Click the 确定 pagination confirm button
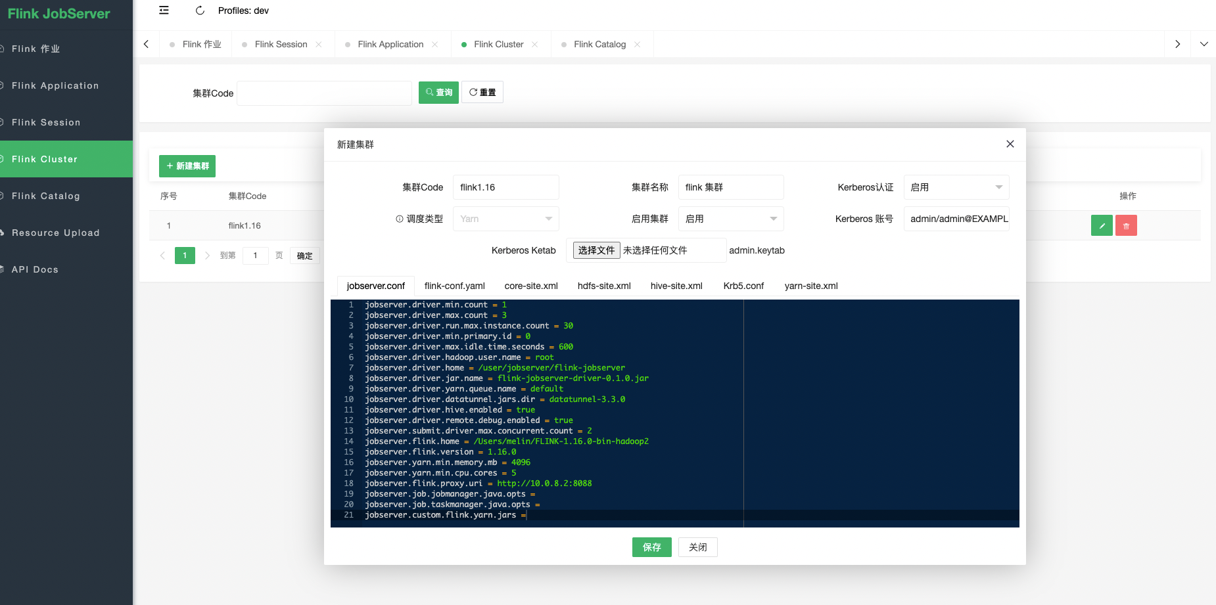Image resolution: width=1216 pixels, height=605 pixels. click(x=305, y=256)
